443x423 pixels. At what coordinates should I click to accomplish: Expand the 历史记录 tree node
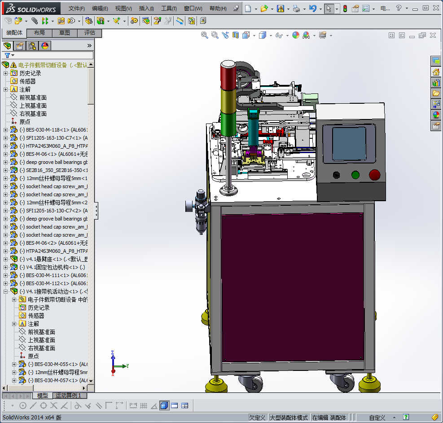(x=5, y=73)
